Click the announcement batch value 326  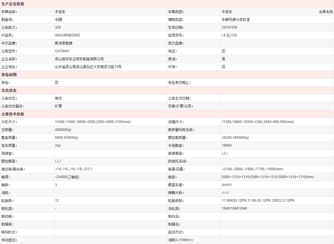[58, 27]
